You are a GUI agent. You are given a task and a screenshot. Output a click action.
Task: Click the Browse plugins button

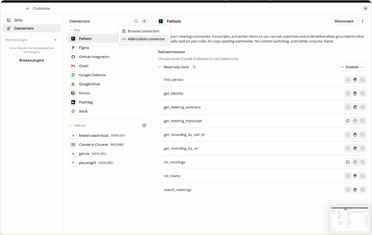click(32, 61)
